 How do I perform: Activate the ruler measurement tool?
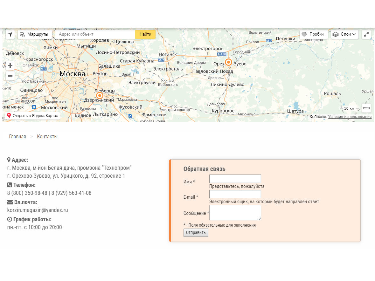click(366, 108)
